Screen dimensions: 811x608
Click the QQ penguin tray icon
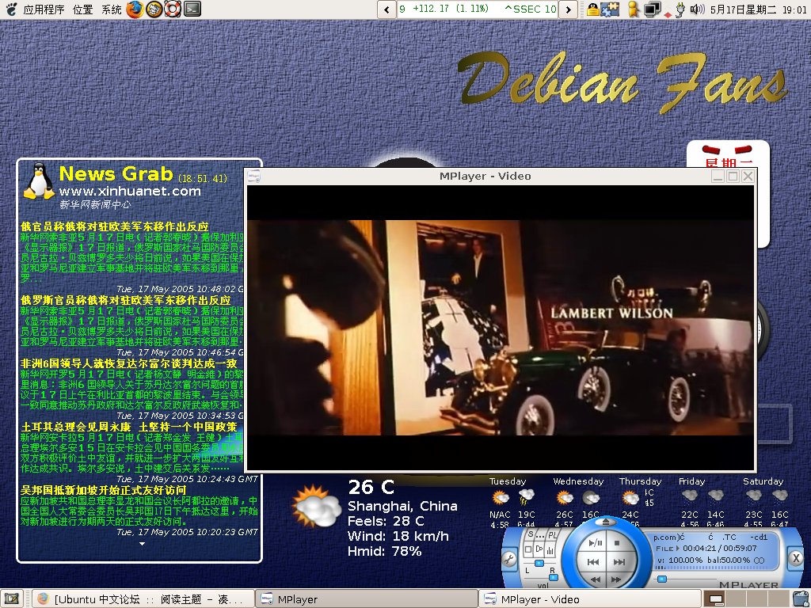coord(592,9)
